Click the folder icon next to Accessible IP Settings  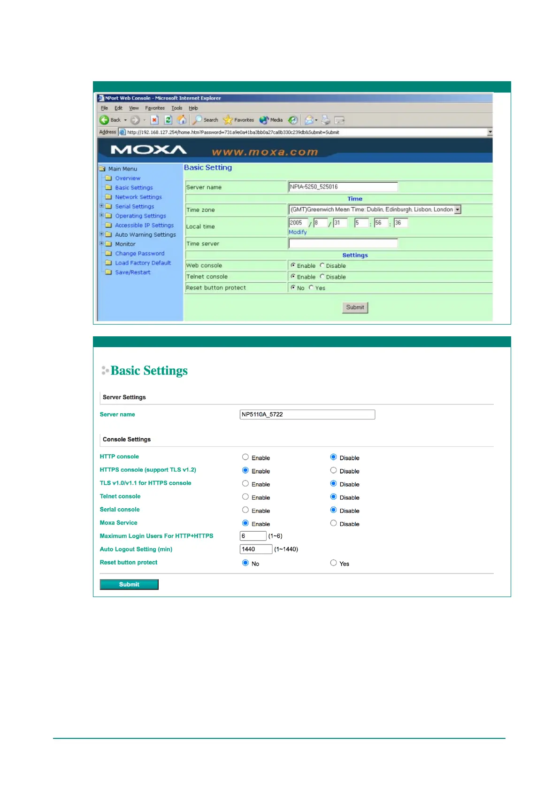[108, 225]
